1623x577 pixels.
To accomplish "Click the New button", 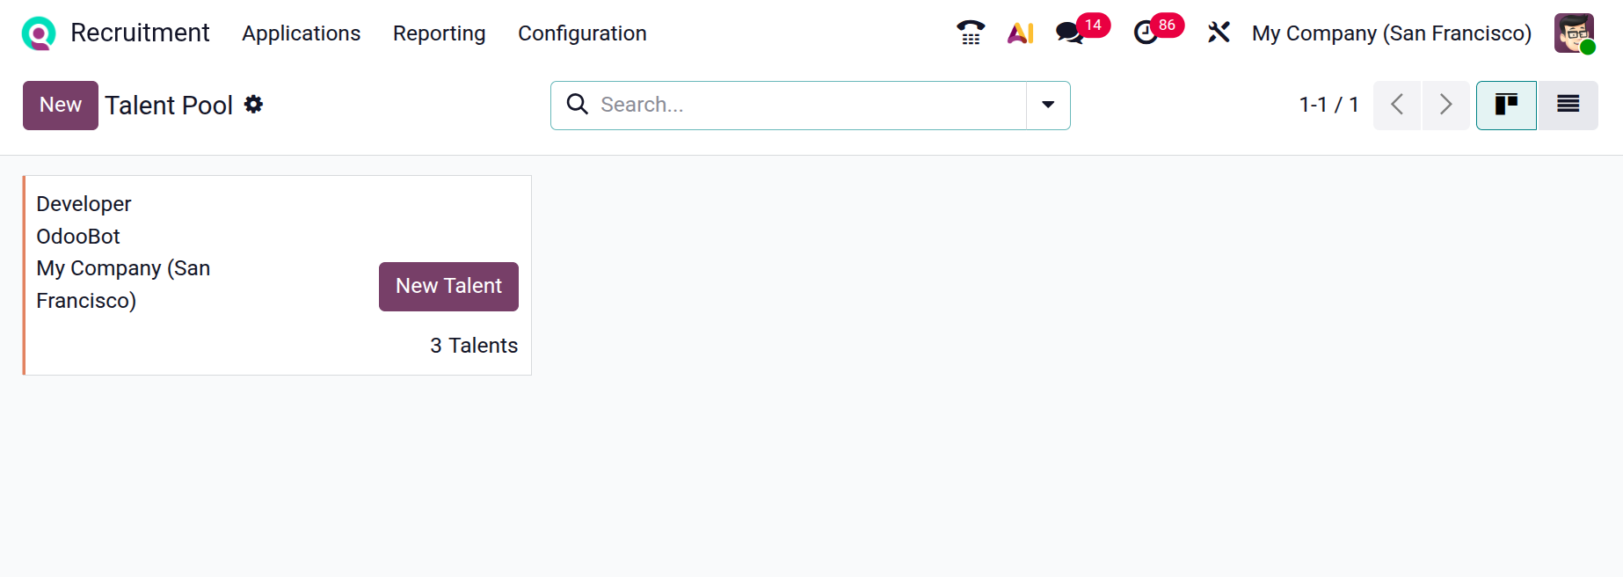I will pyautogui.click(x=61, y=106).
